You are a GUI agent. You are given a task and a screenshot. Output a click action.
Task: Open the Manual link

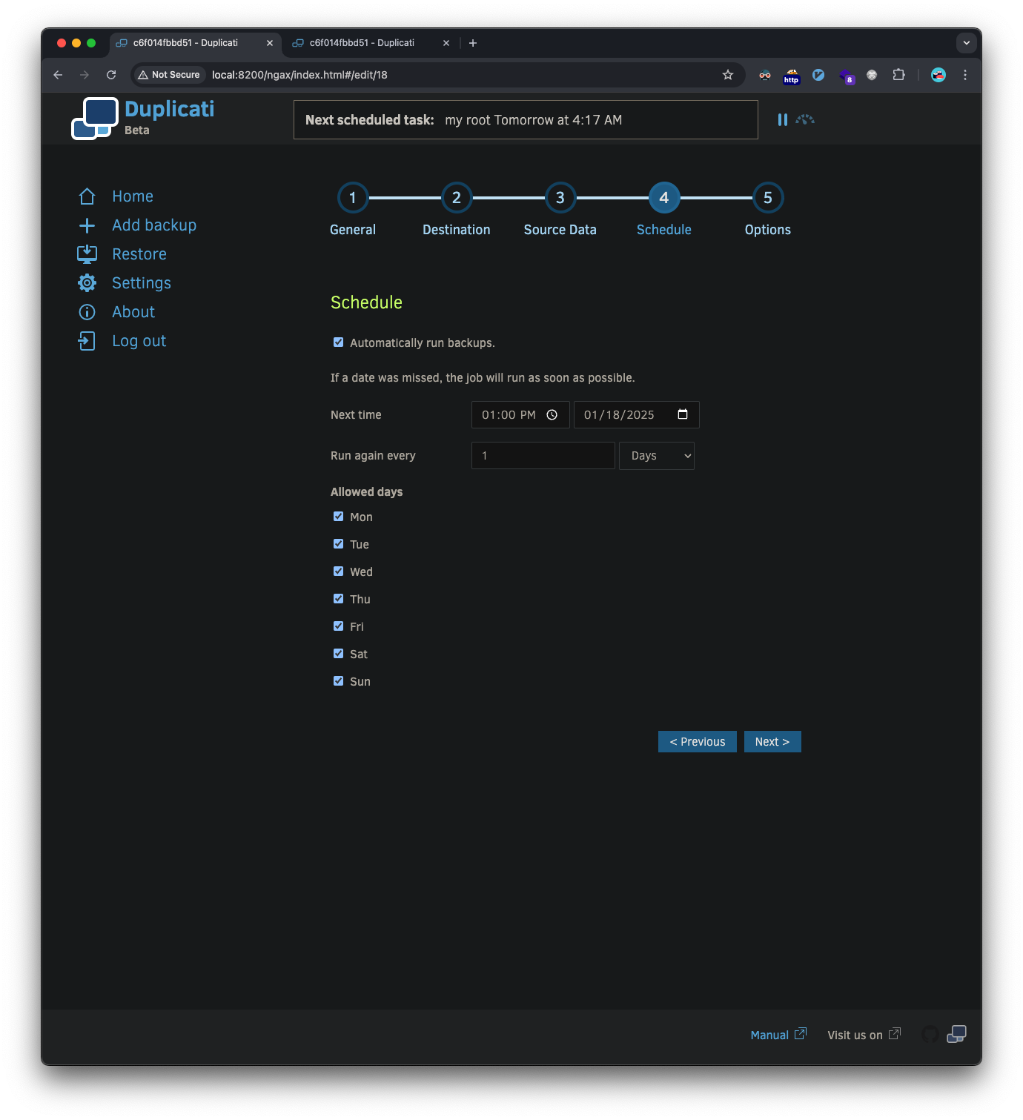(769, 1035)
